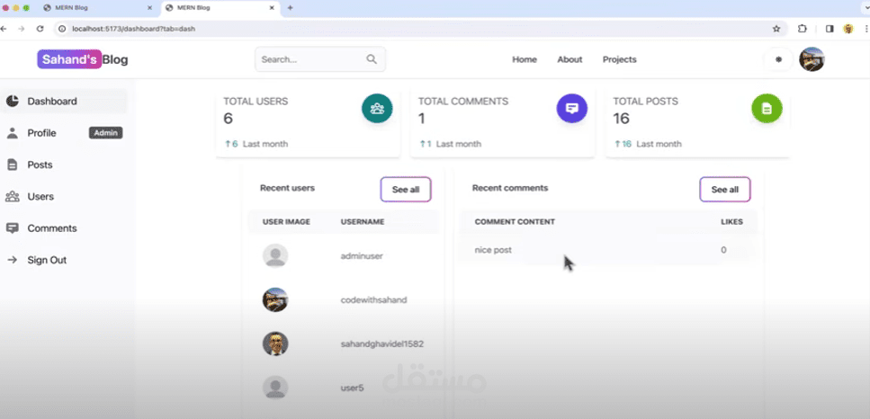Click the browser profile avatar icon
This screenshot has width=870, height=419.
(848, 29)
